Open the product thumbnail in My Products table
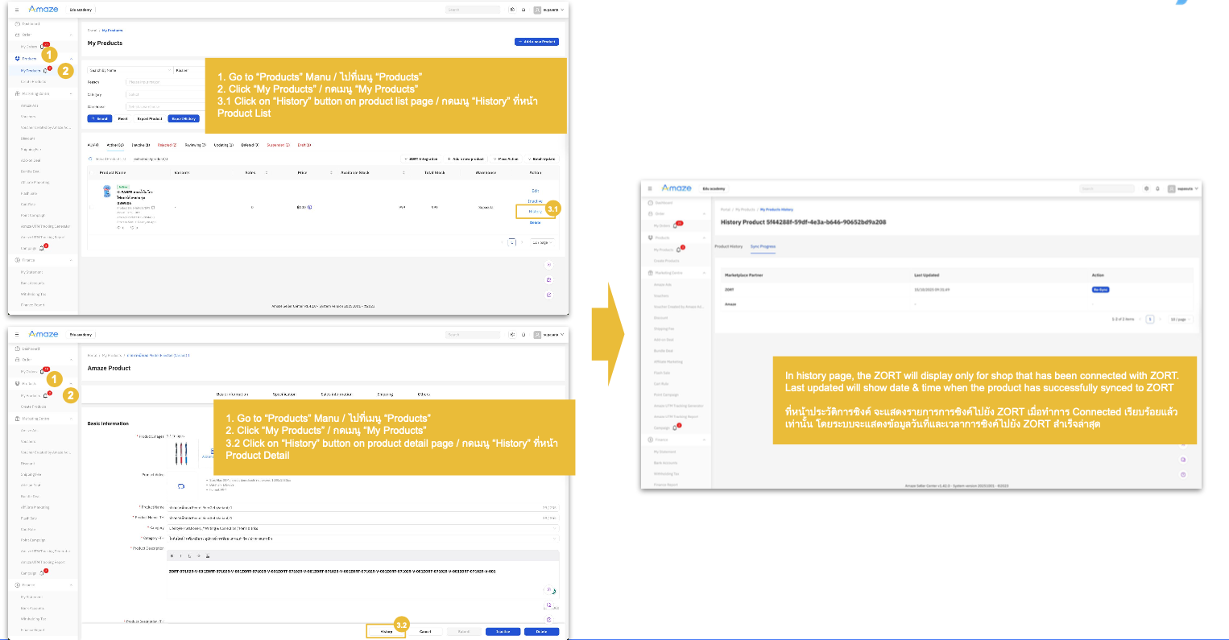 pos(107,192)
